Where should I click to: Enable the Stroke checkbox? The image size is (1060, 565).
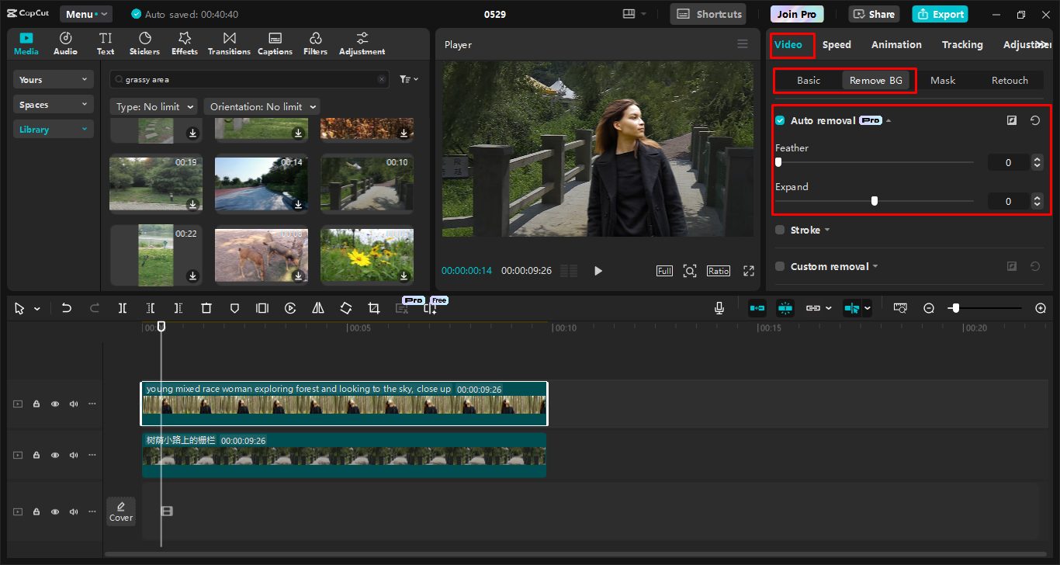[x=780, y=230]
